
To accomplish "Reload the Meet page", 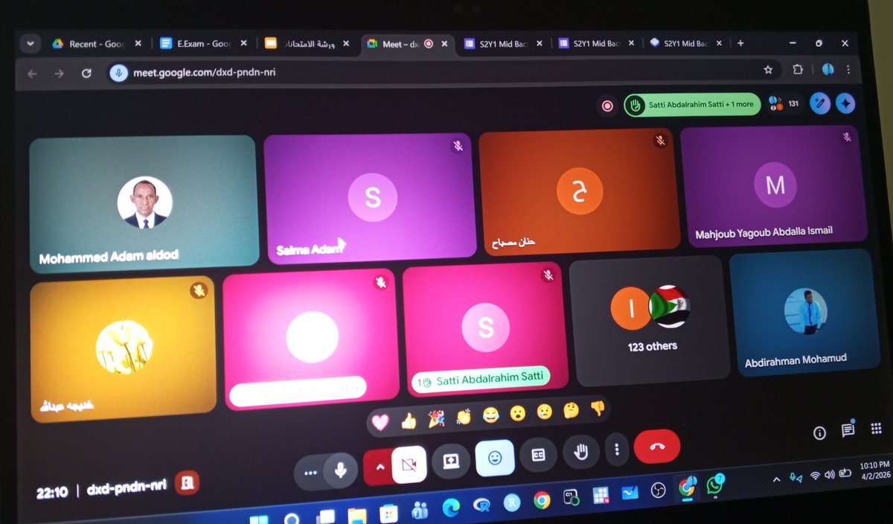I will tap(86, 73).
